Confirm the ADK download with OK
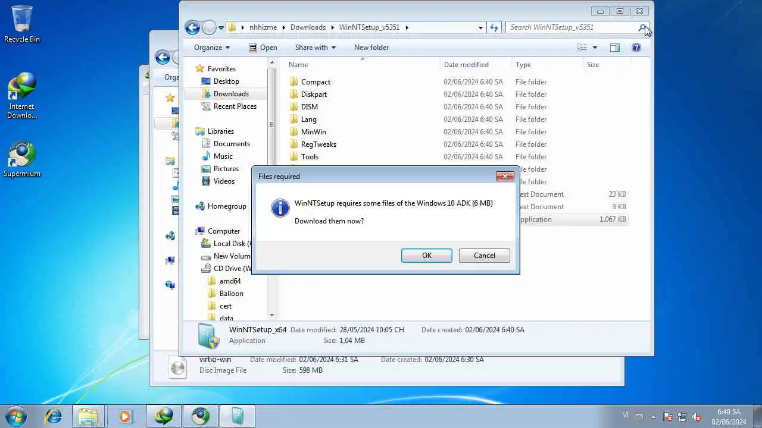The image size is (762, 428). click(426, 256)
